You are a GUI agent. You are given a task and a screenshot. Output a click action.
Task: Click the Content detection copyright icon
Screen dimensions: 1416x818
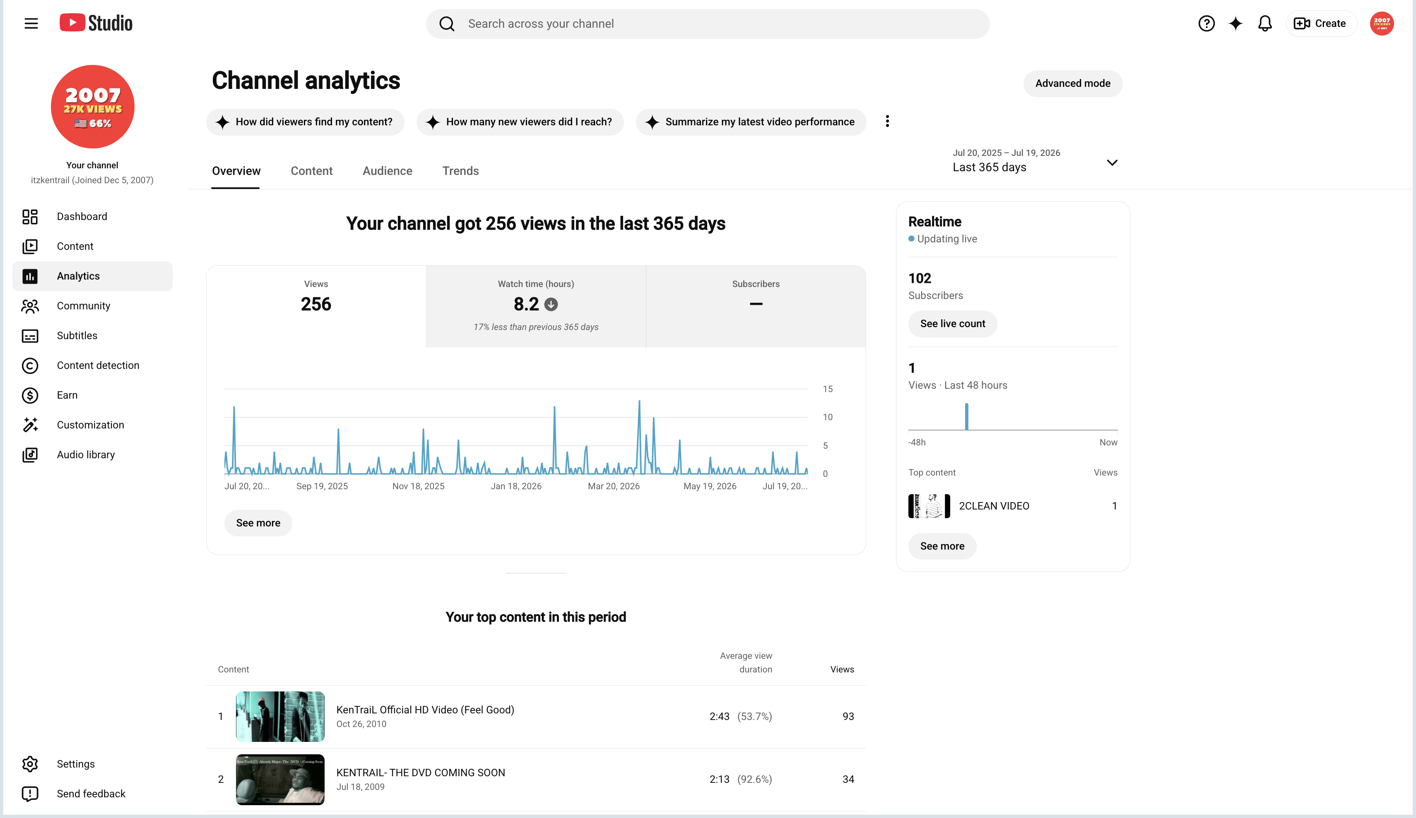(30, 366)
